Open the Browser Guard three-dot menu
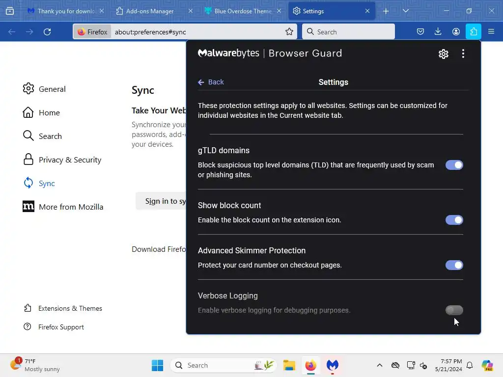Screen dimensions: 503x377 463,54
